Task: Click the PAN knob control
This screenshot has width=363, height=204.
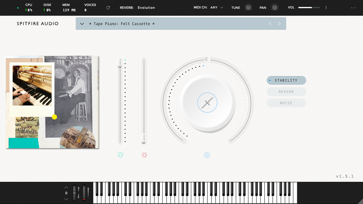Action: 274,7
